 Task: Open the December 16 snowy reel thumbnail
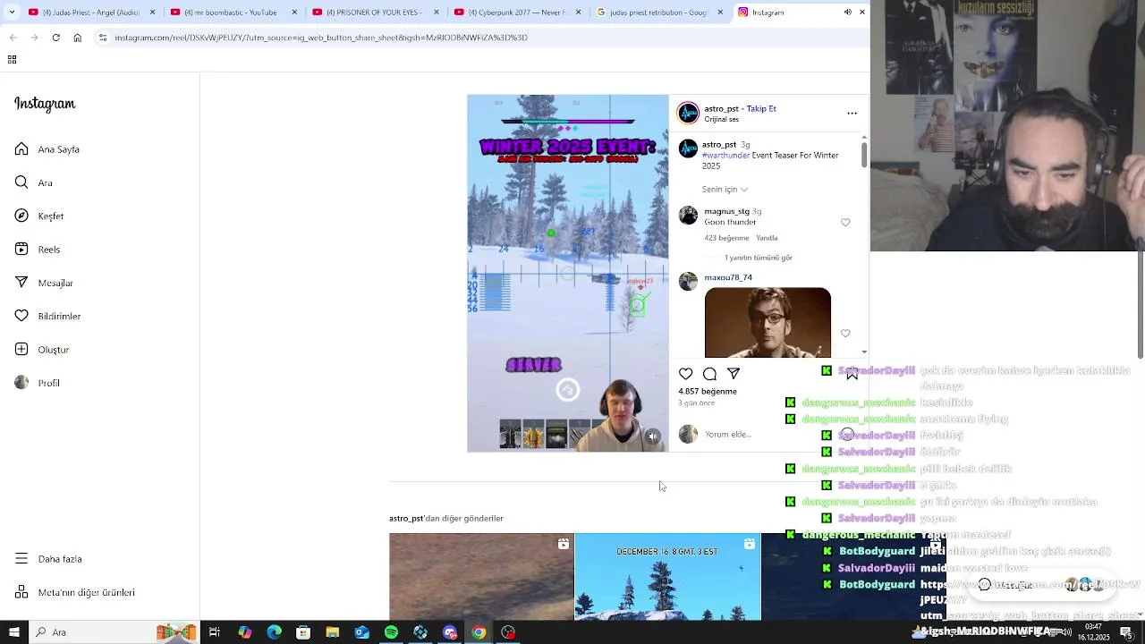(667, 577)
